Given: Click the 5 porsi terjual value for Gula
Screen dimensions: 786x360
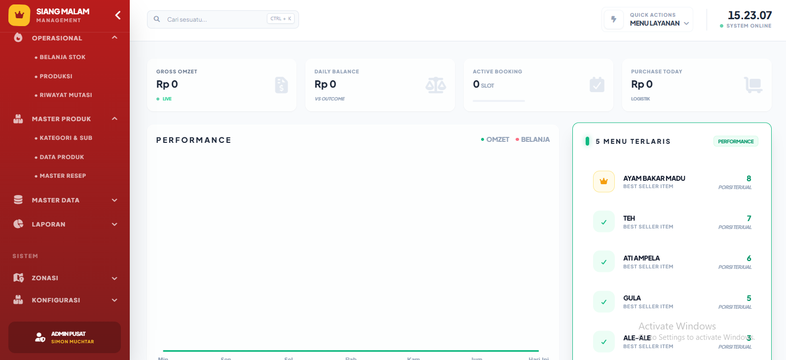Looking at the screenshot, I should pyautogui.click(x=749, y=298).
